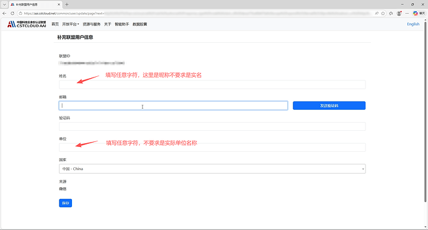Open the browser settings and more menu

point(407,13)
